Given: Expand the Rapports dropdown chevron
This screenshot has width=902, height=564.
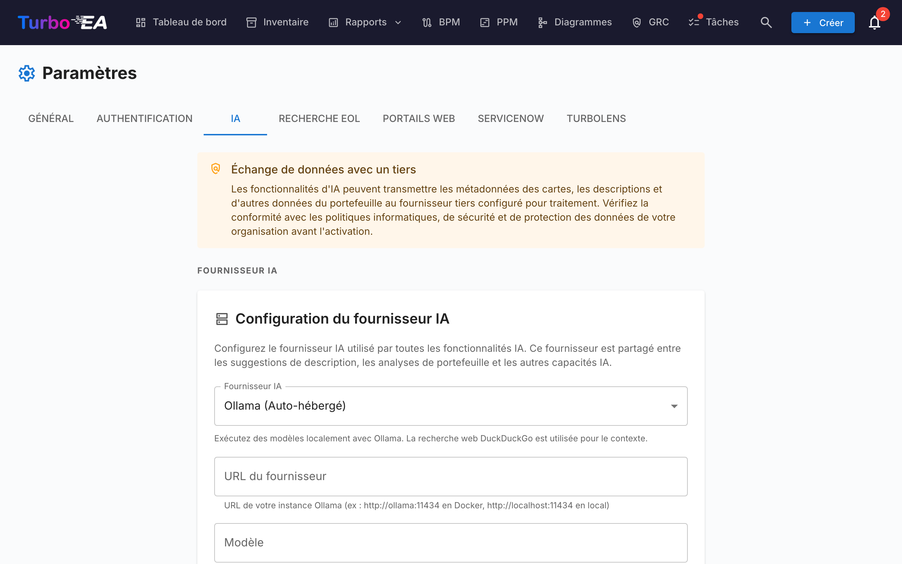Looking at the screenshot, I should (x=398, y=22).
